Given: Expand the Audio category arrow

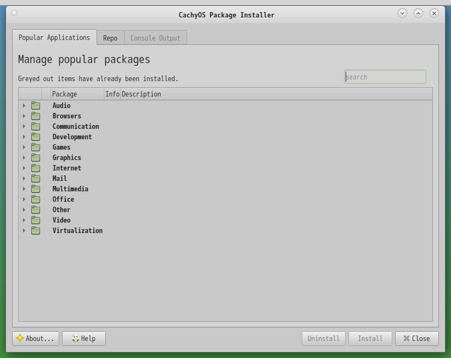Looking at the screenshot, I should (x=24, y=106).
